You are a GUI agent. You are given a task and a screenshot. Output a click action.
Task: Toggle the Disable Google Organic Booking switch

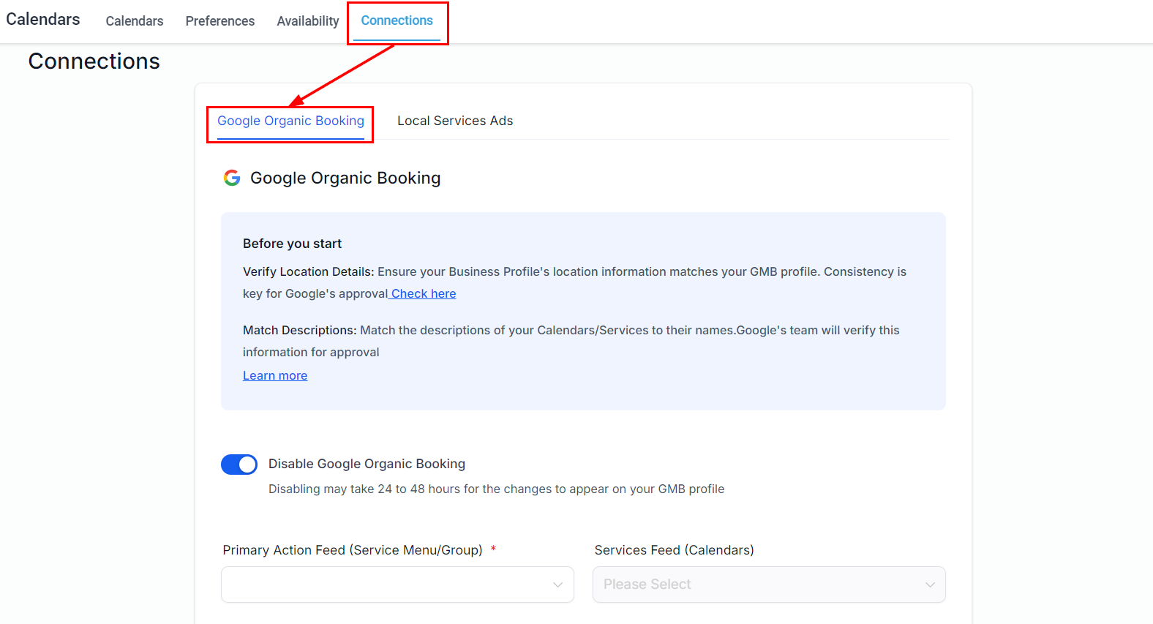tap(239, 465)
